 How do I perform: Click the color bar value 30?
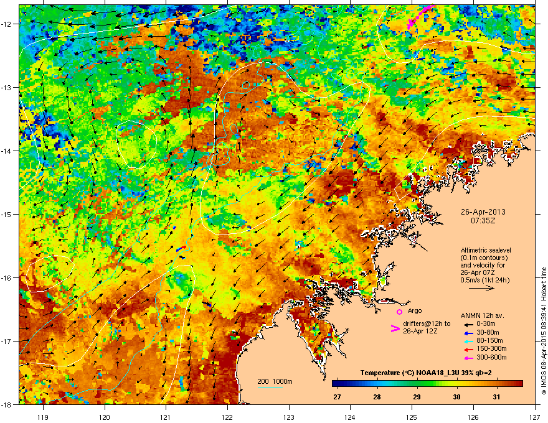(456, 397)
